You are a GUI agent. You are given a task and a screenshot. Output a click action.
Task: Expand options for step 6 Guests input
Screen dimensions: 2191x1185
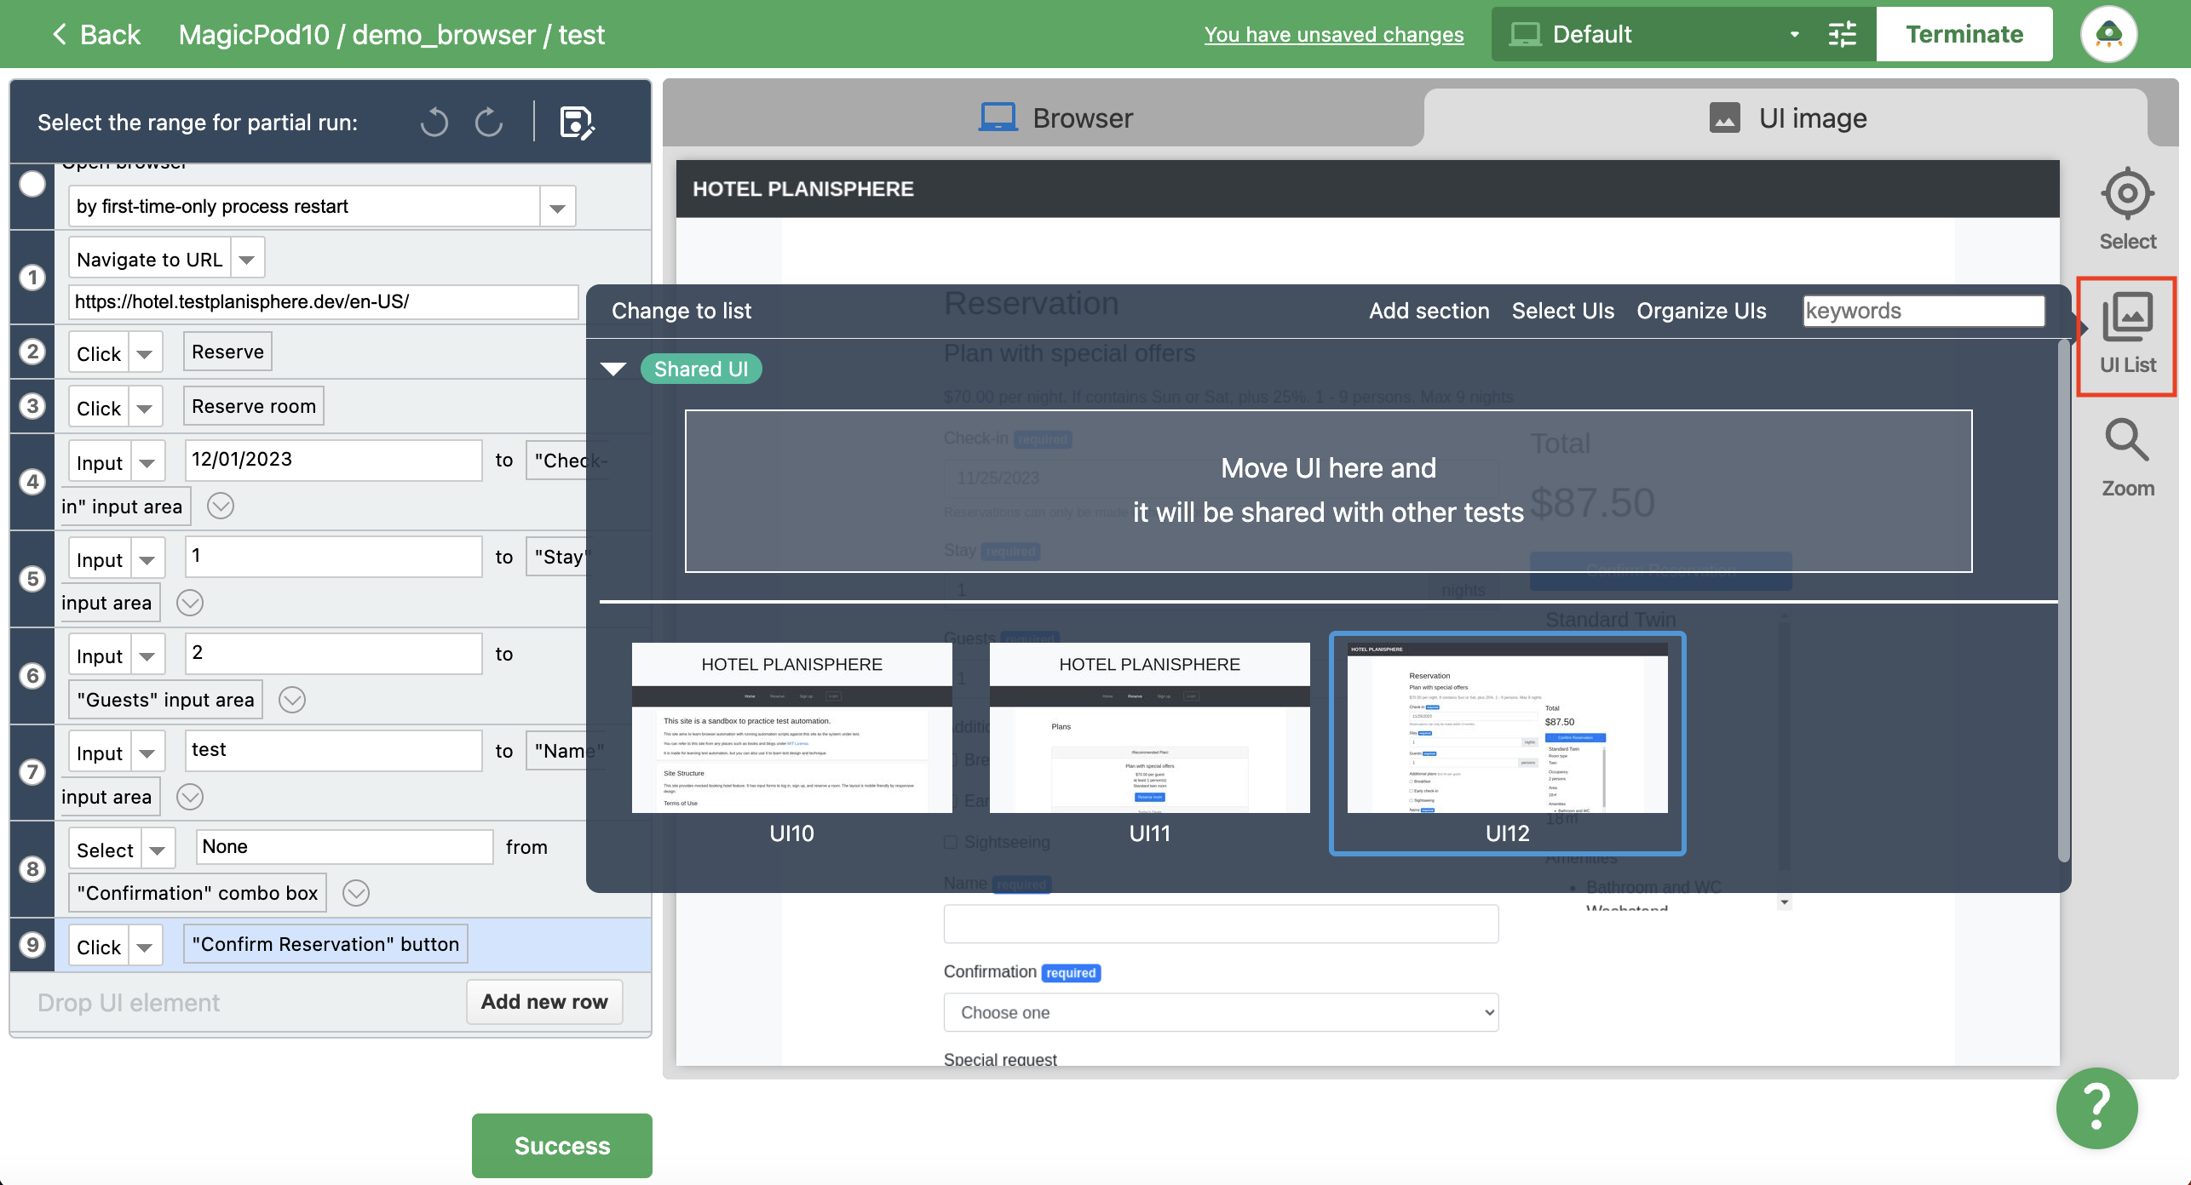pyautogui.click(x=292, y=700)
